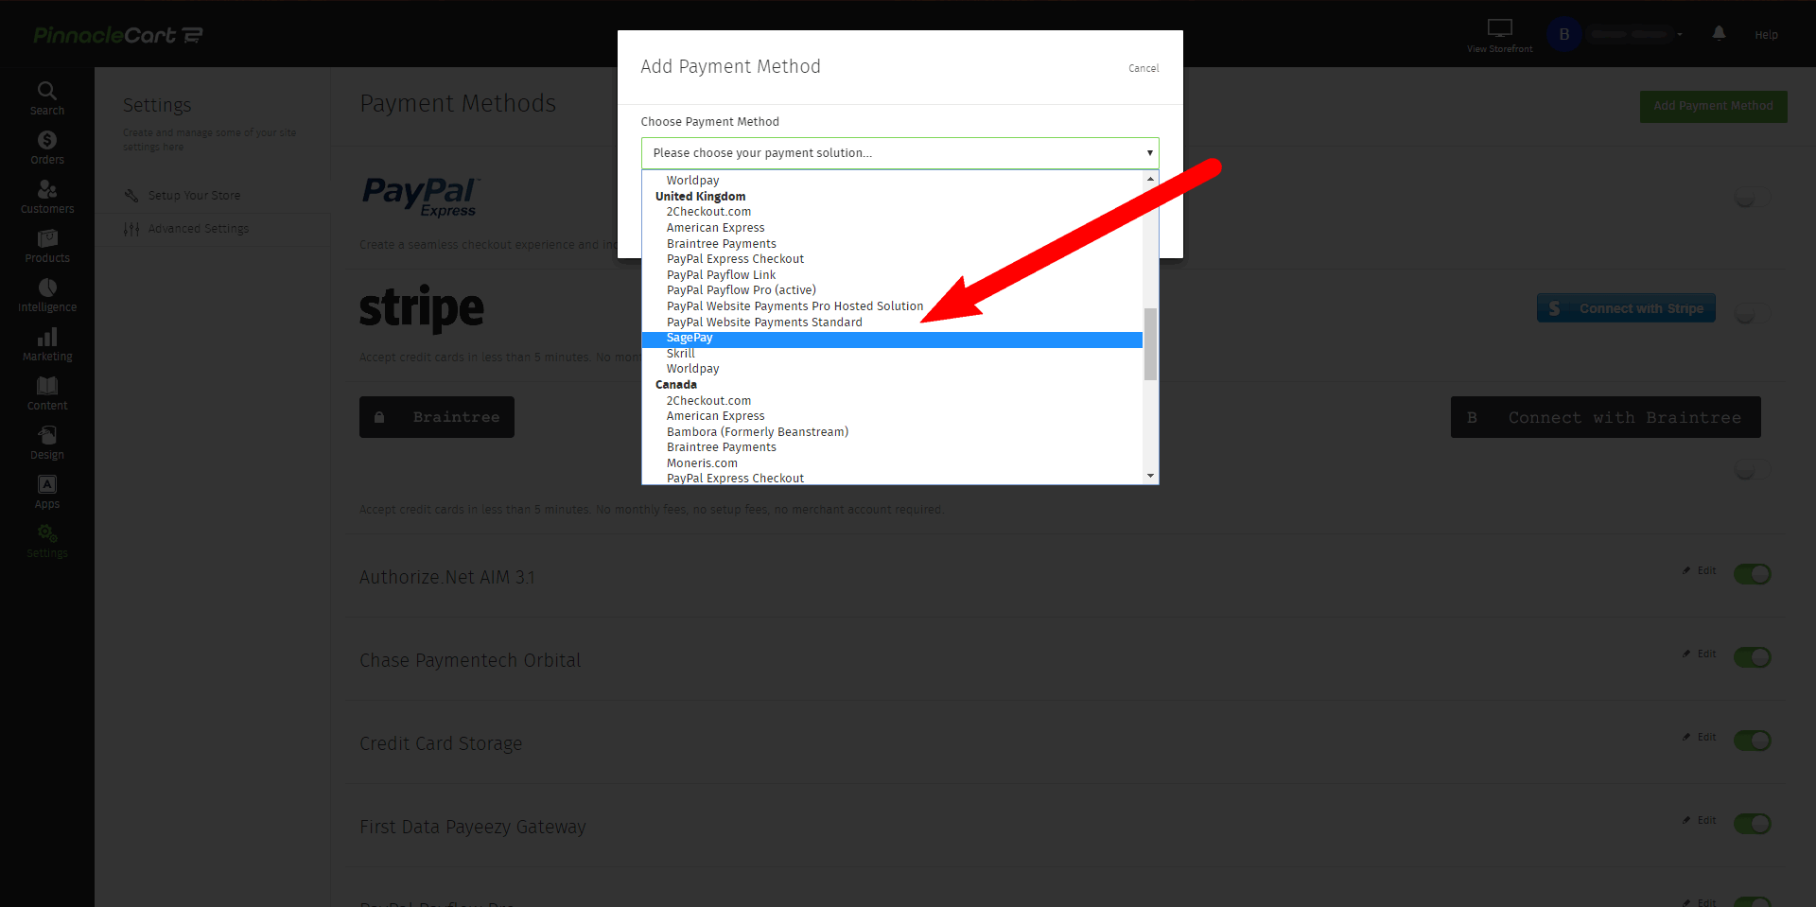The width and height of the screenshot is (1816, 907).
Task: Toggle Credit Card Storage switch
Action: click(x=1753, y=741)
